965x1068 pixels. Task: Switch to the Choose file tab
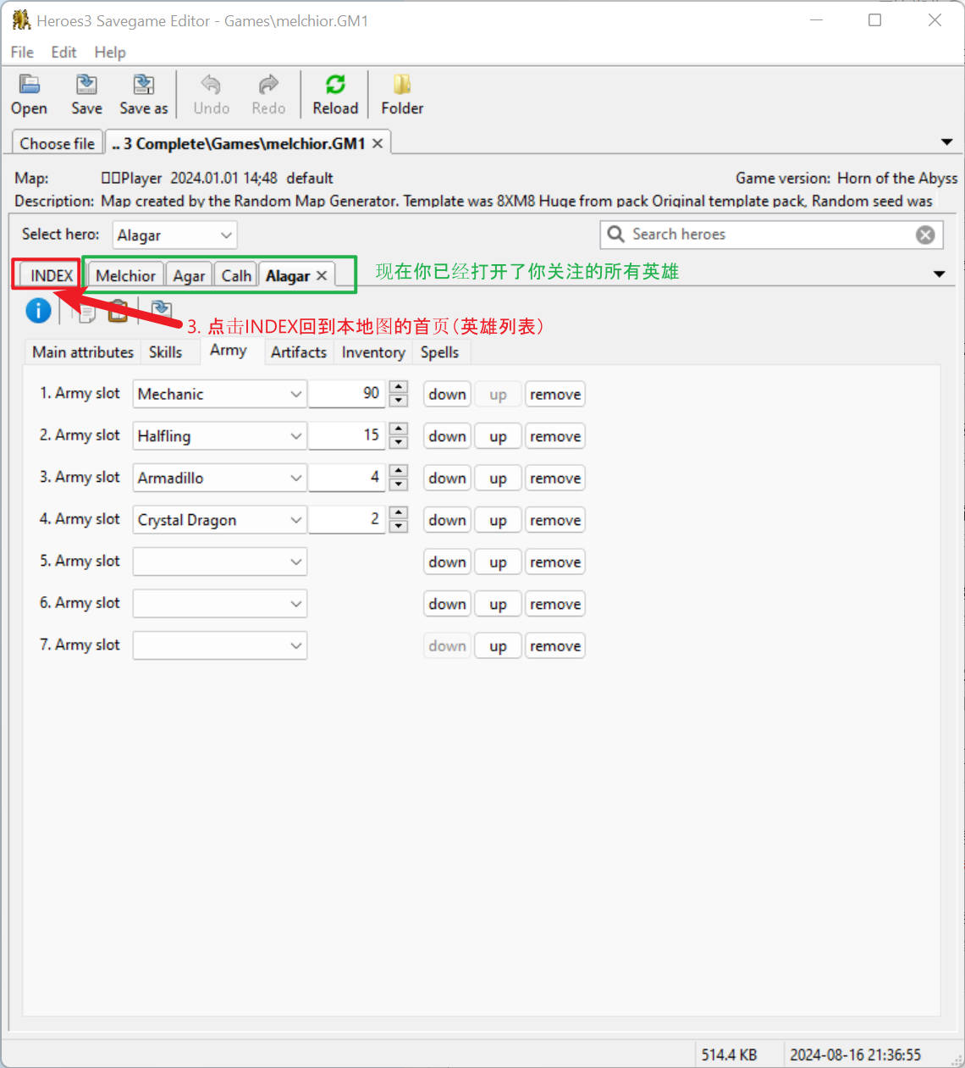click(57, 143)
